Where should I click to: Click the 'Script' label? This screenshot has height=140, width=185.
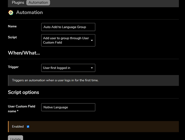click(12, 37)
